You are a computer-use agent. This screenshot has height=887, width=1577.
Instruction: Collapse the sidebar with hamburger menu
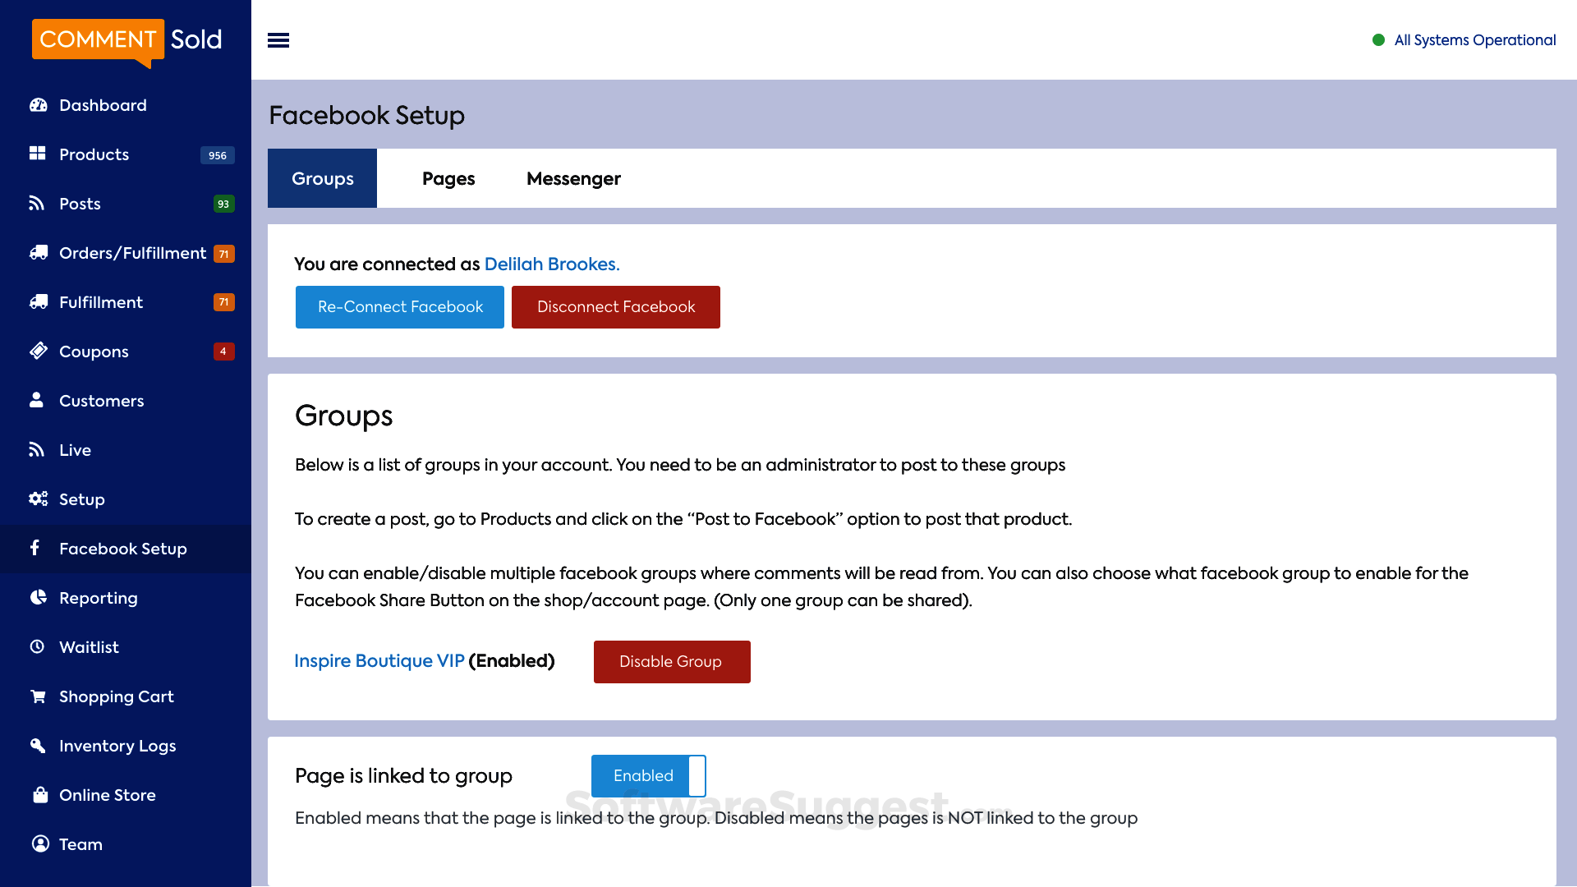coord(278,40)
